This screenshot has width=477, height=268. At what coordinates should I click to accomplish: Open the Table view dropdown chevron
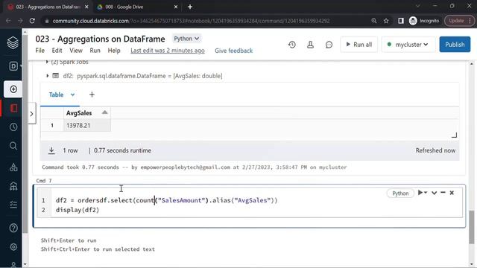click(72, 95)
